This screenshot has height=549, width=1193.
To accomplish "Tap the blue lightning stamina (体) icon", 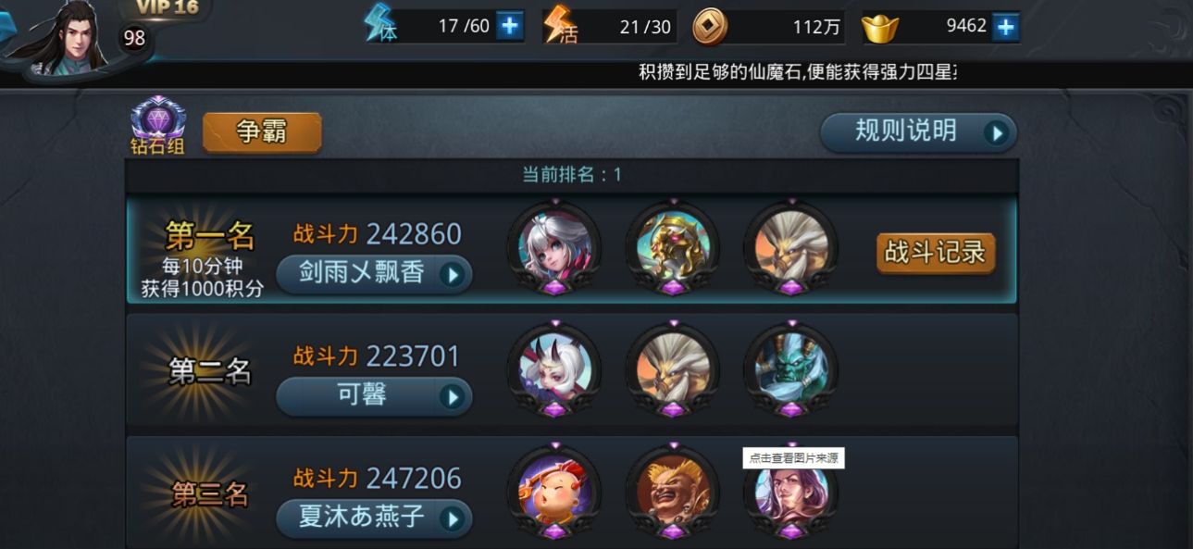I will [381, 24].
